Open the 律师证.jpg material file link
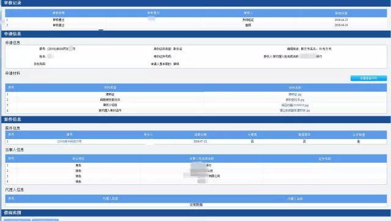 [x=294, y=94]
